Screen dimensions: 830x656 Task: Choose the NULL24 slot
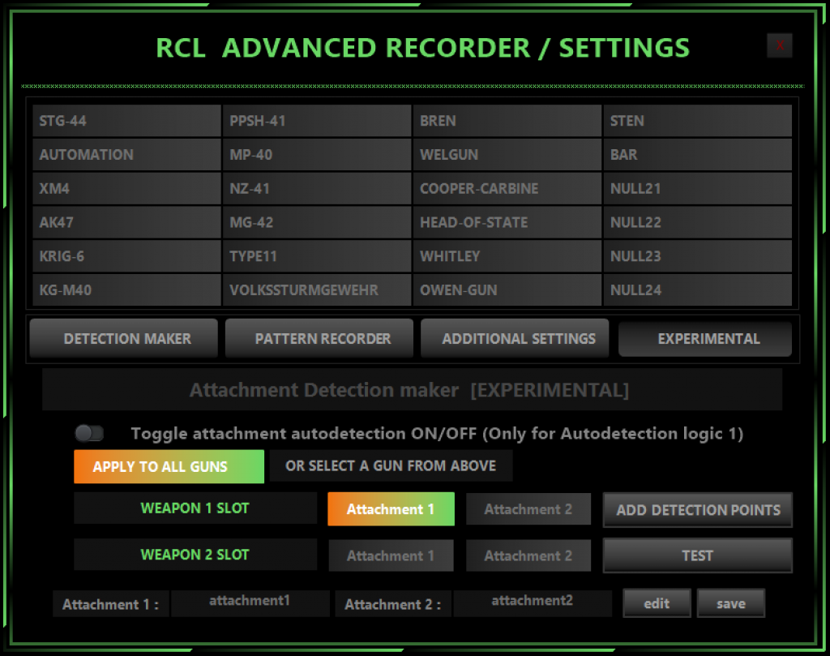click(x=697, y=289)
